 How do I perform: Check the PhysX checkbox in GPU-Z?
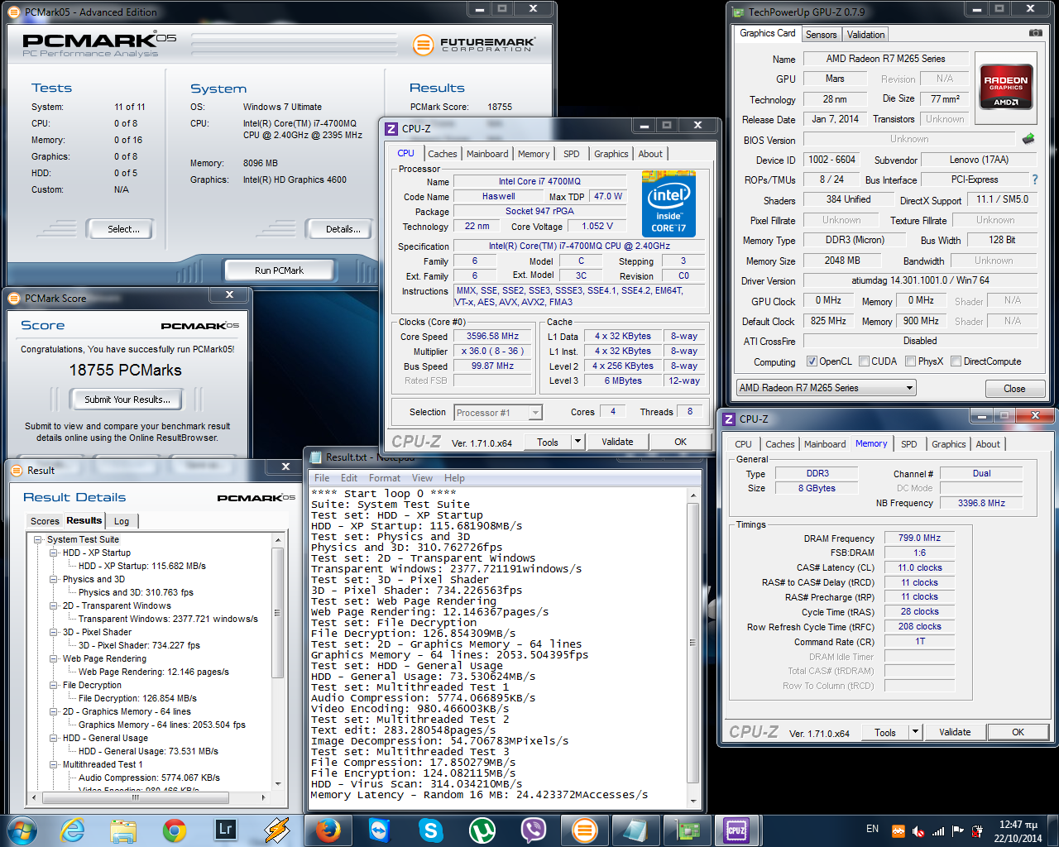(x=911, y=361)
